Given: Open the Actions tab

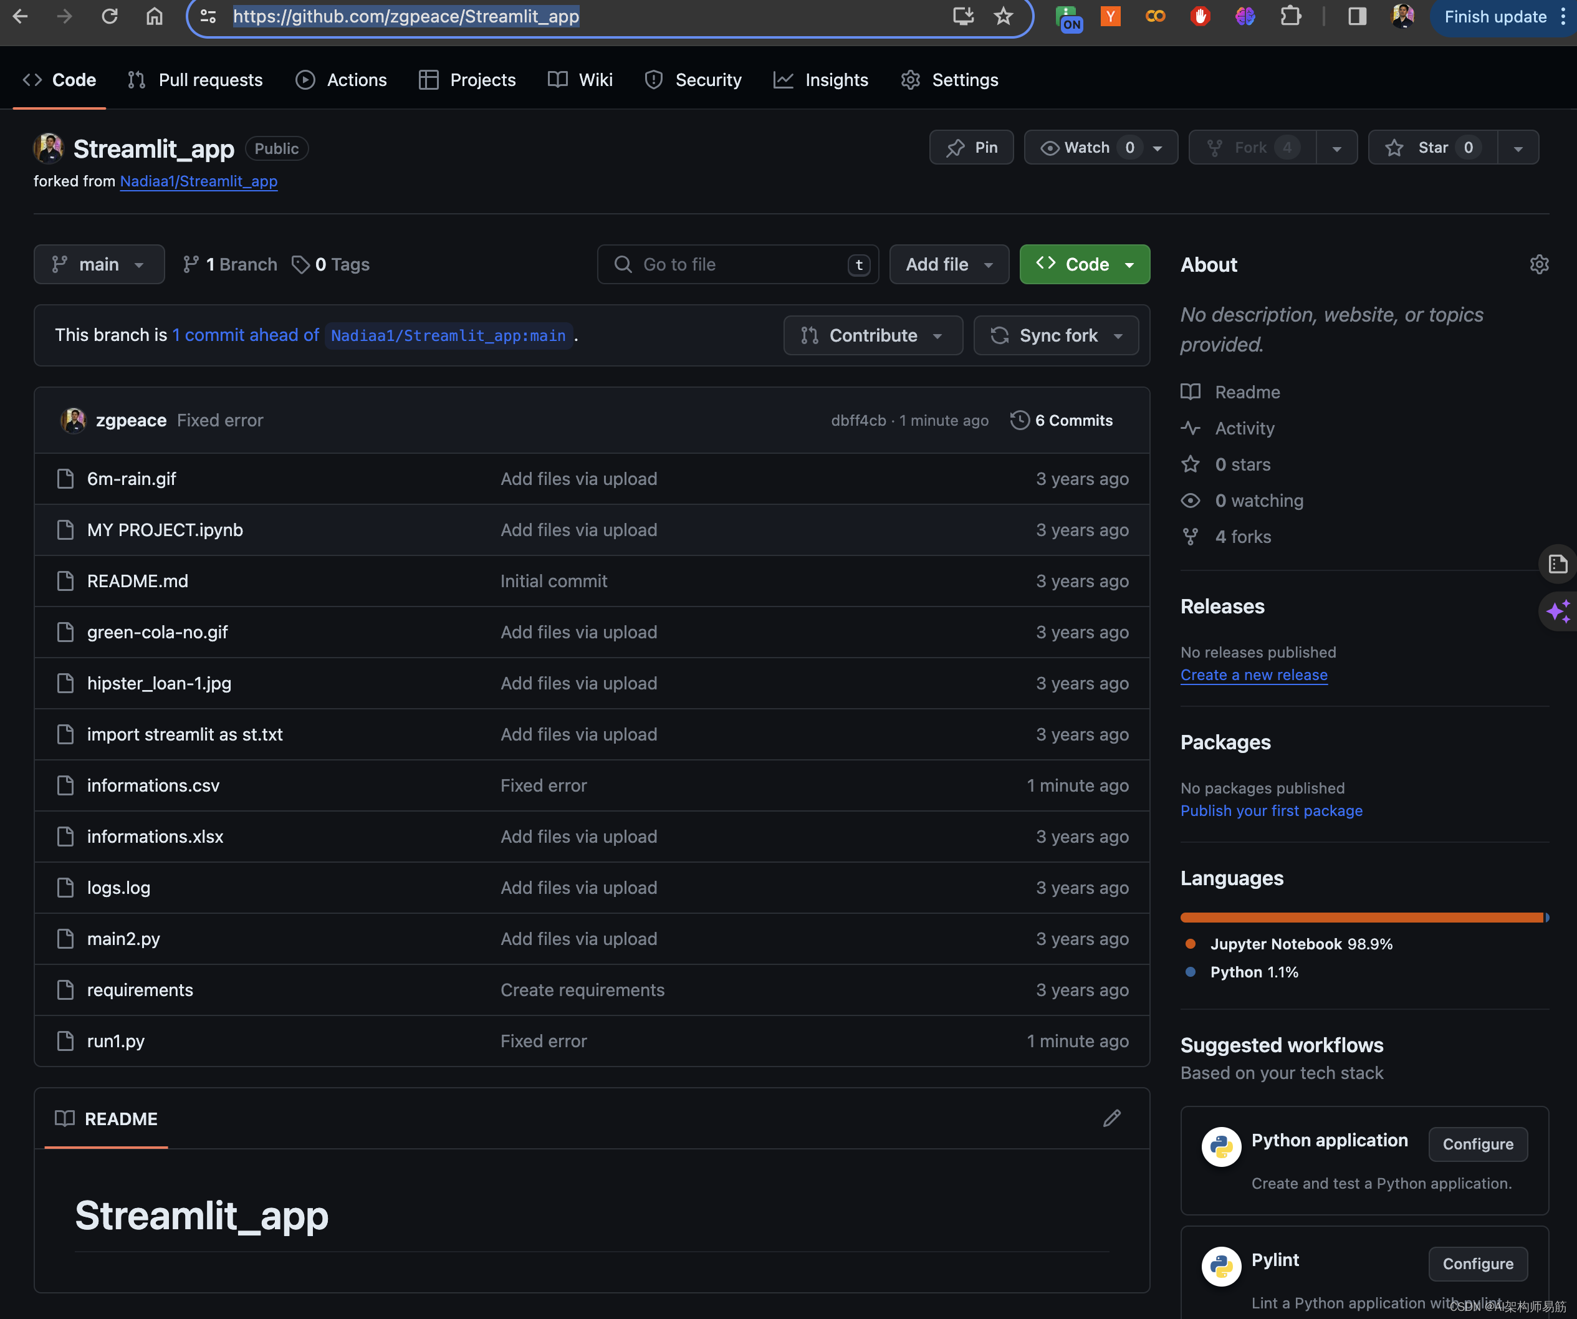Looking at the screenshot, I should point(341,80).
